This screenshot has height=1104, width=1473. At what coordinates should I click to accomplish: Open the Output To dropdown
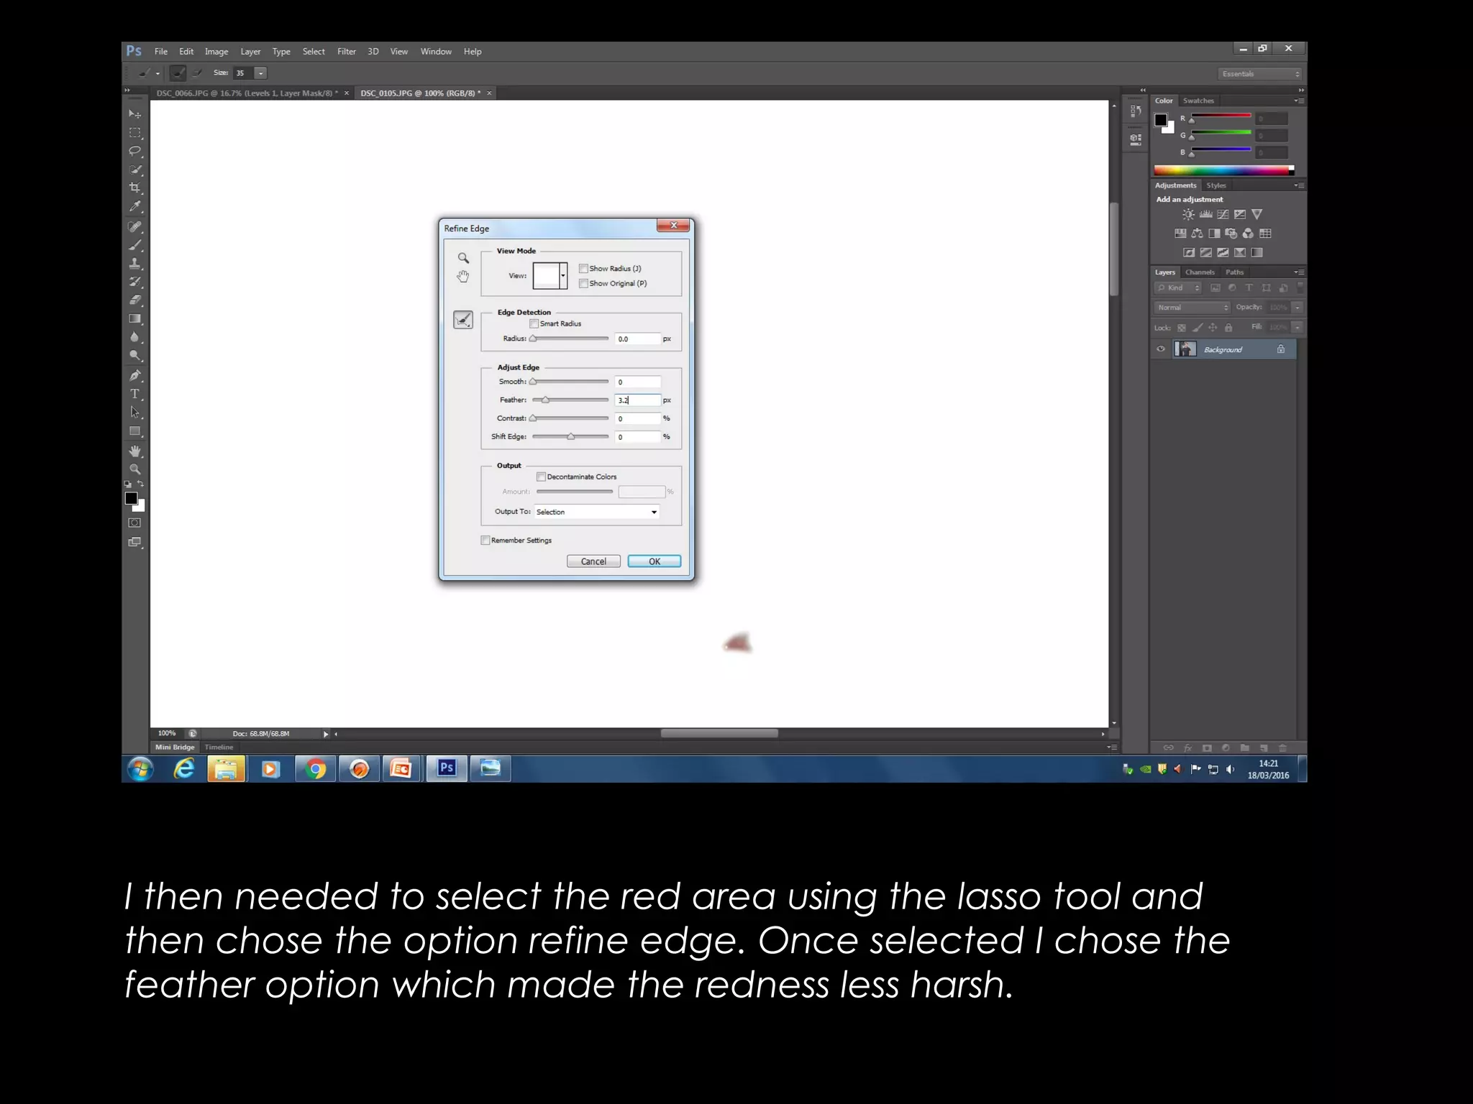click(596, 512)
